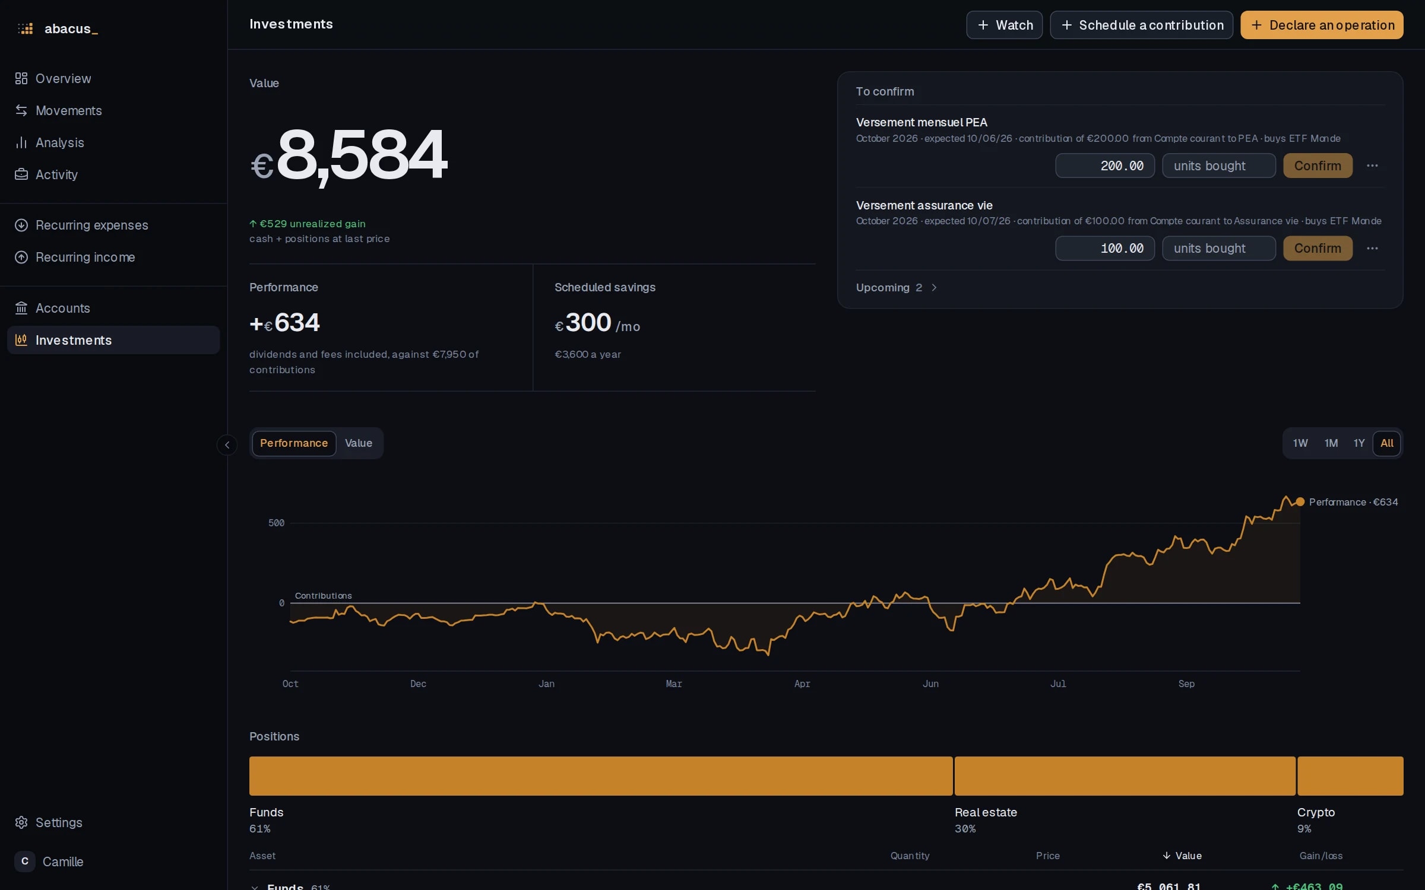Select the 1M time range
The height and width of the screenshot is (890, 1425).
[1331, 443]
